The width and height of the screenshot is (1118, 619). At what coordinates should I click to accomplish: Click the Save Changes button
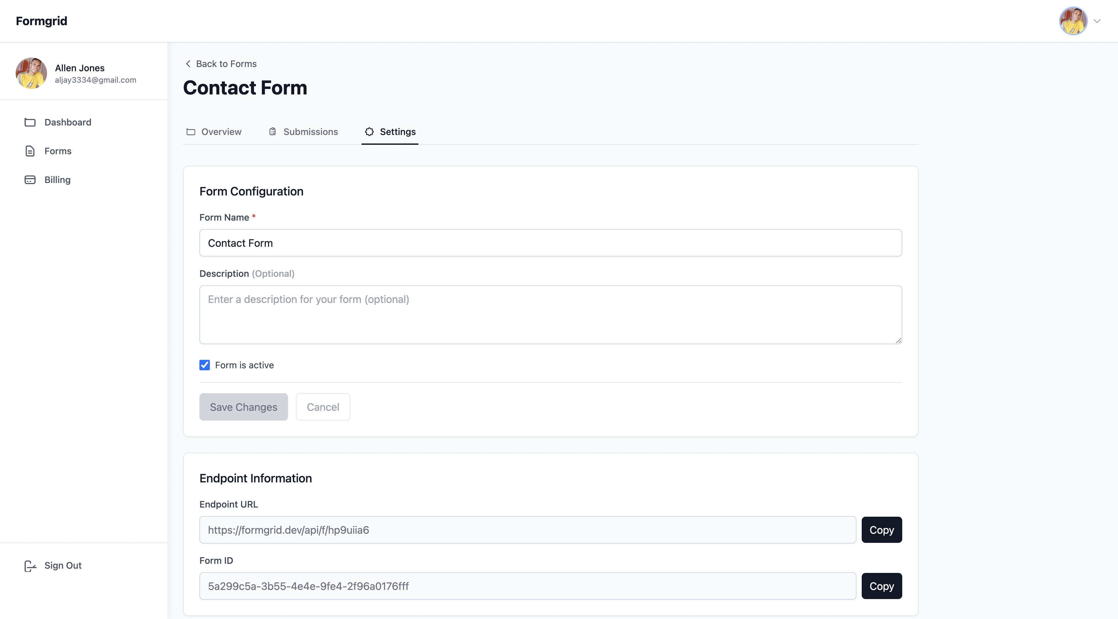coord(244,407)
